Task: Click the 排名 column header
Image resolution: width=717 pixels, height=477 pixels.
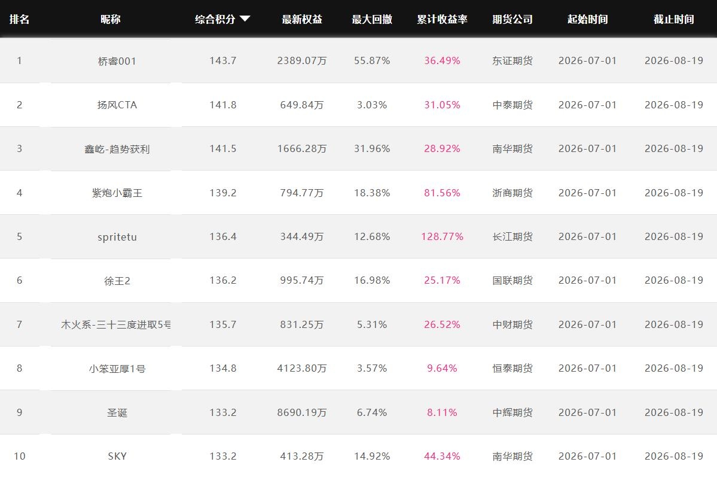Action: [x=19, y=19]
